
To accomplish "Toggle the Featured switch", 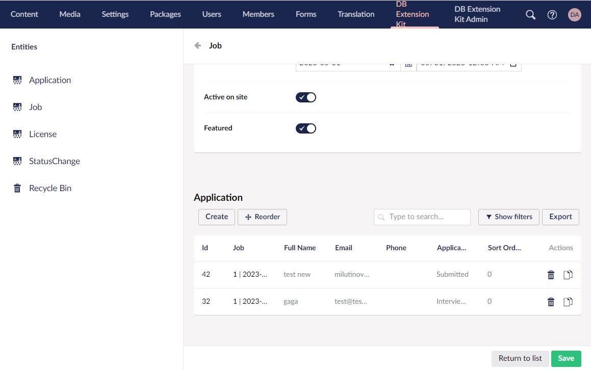I will click(x=306, y=128).
